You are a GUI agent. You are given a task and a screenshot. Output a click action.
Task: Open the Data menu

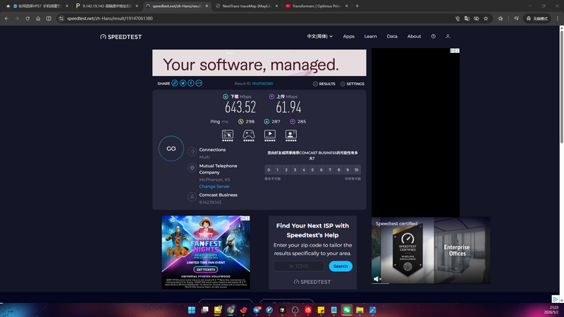point(392,37)
